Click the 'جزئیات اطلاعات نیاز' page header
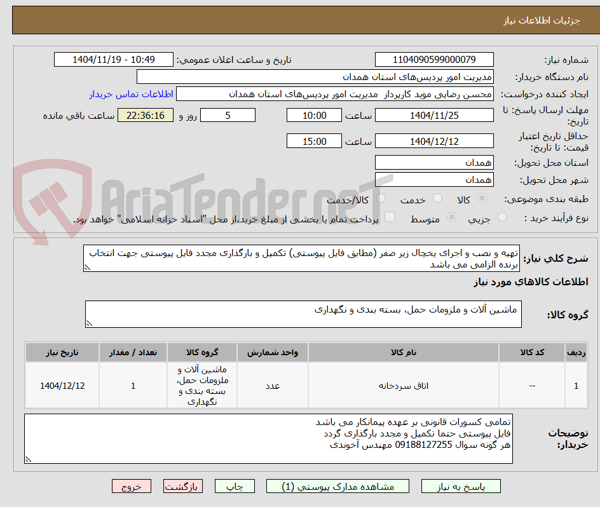The height and width of the screenshot is (507, 600). (x=542, y=20)
